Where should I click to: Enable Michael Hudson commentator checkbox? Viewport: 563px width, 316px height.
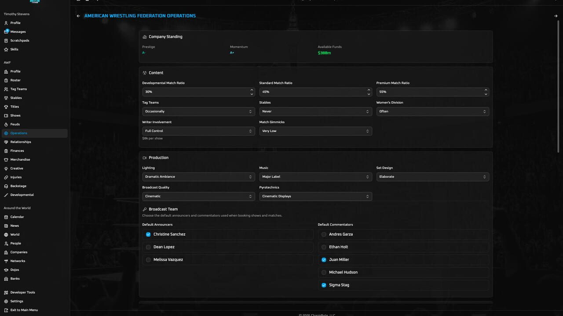[x=324, y=273]
